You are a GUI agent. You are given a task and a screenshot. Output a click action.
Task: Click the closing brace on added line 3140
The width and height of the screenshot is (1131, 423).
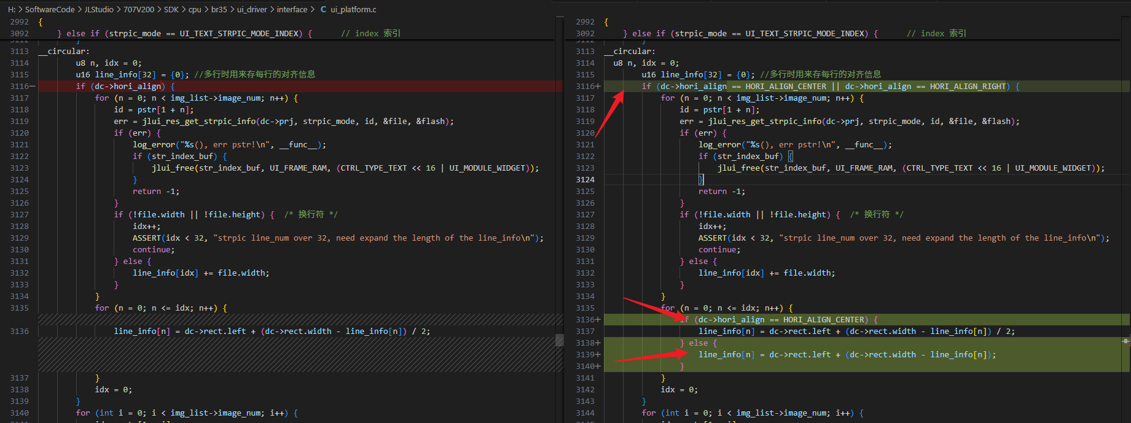click(x=682, y=367)
